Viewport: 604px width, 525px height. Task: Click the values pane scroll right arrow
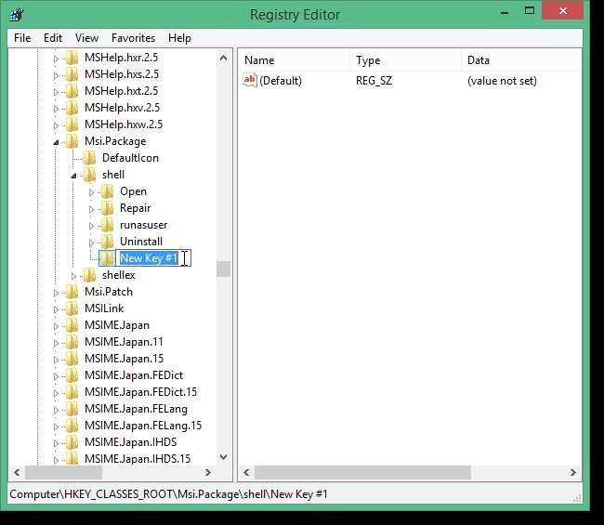click(x=573, y=472)
